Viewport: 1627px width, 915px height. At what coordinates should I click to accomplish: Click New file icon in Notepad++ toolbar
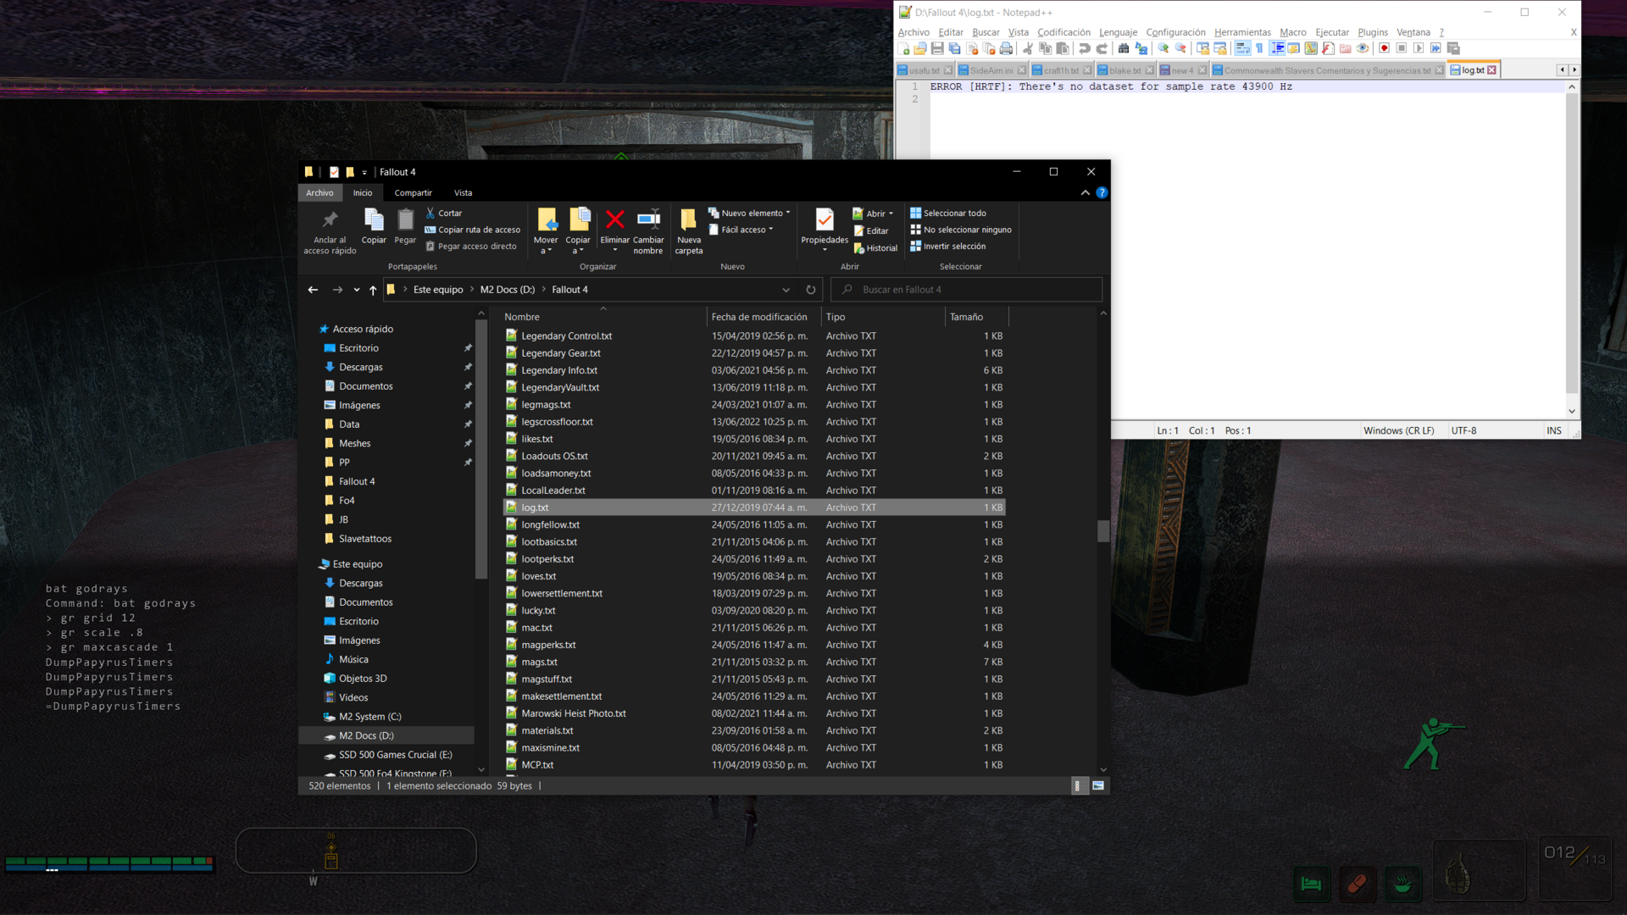[904, 48]
